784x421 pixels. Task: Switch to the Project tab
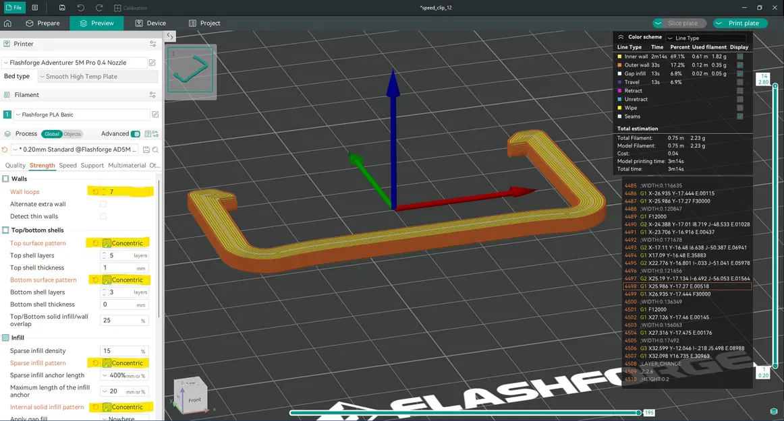(x=204, y=23)
